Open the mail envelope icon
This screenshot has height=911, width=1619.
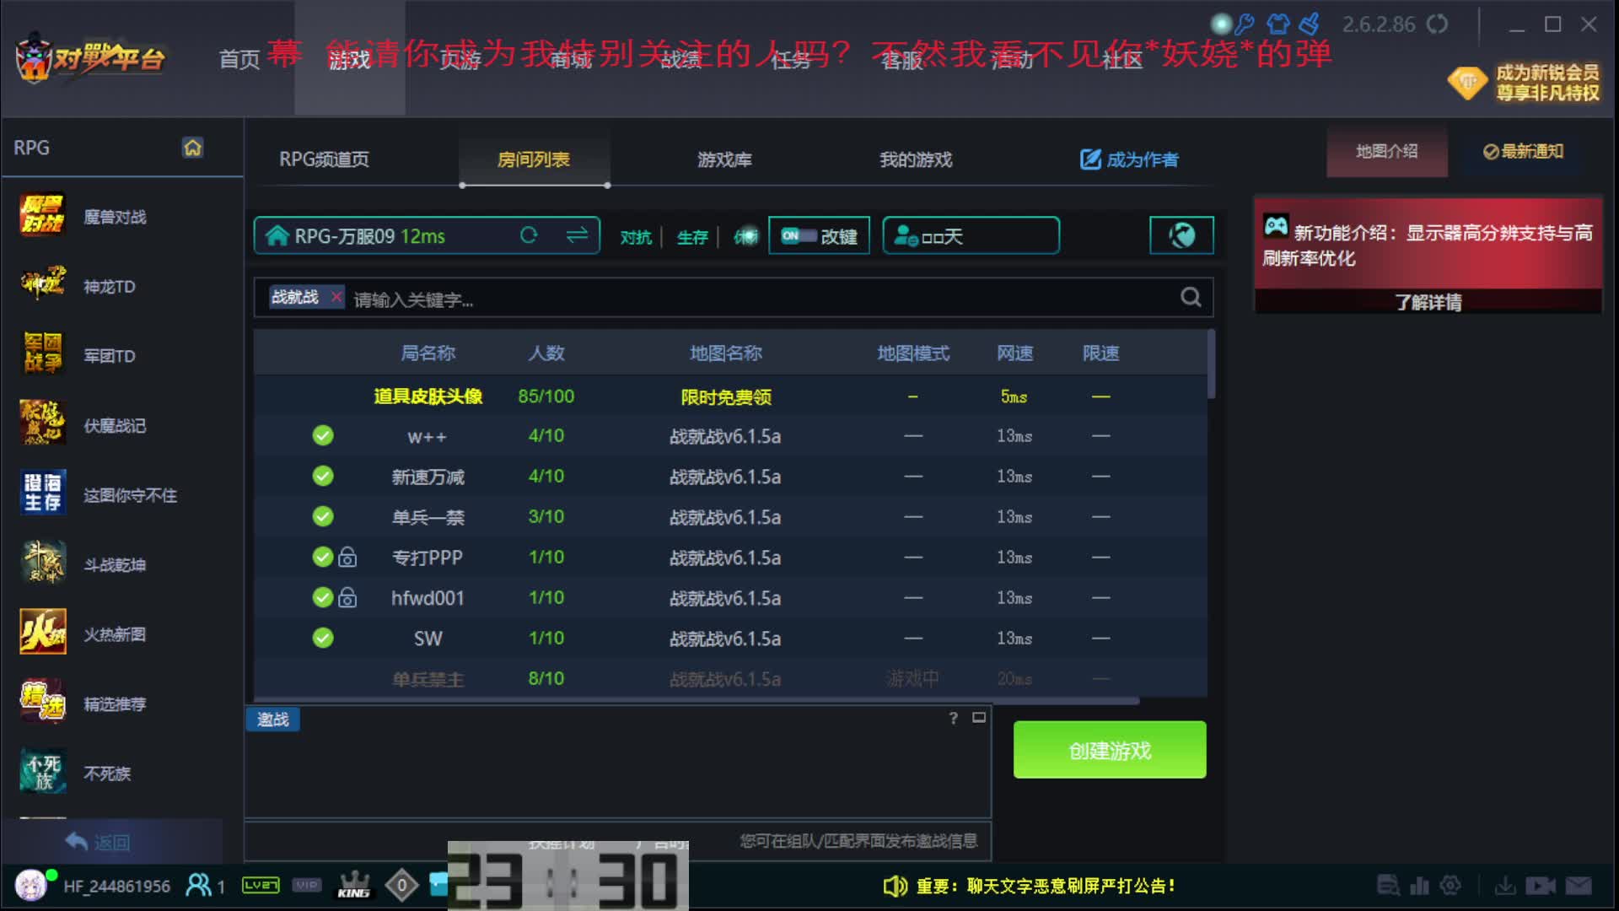[1579, 886]
